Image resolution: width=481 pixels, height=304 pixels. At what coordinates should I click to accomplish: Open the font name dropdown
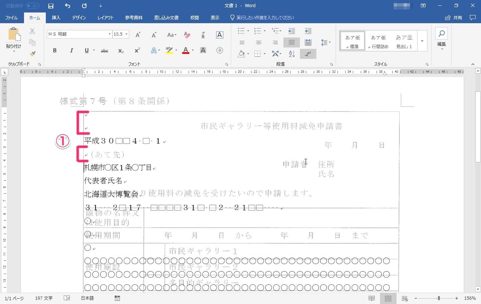110,34
